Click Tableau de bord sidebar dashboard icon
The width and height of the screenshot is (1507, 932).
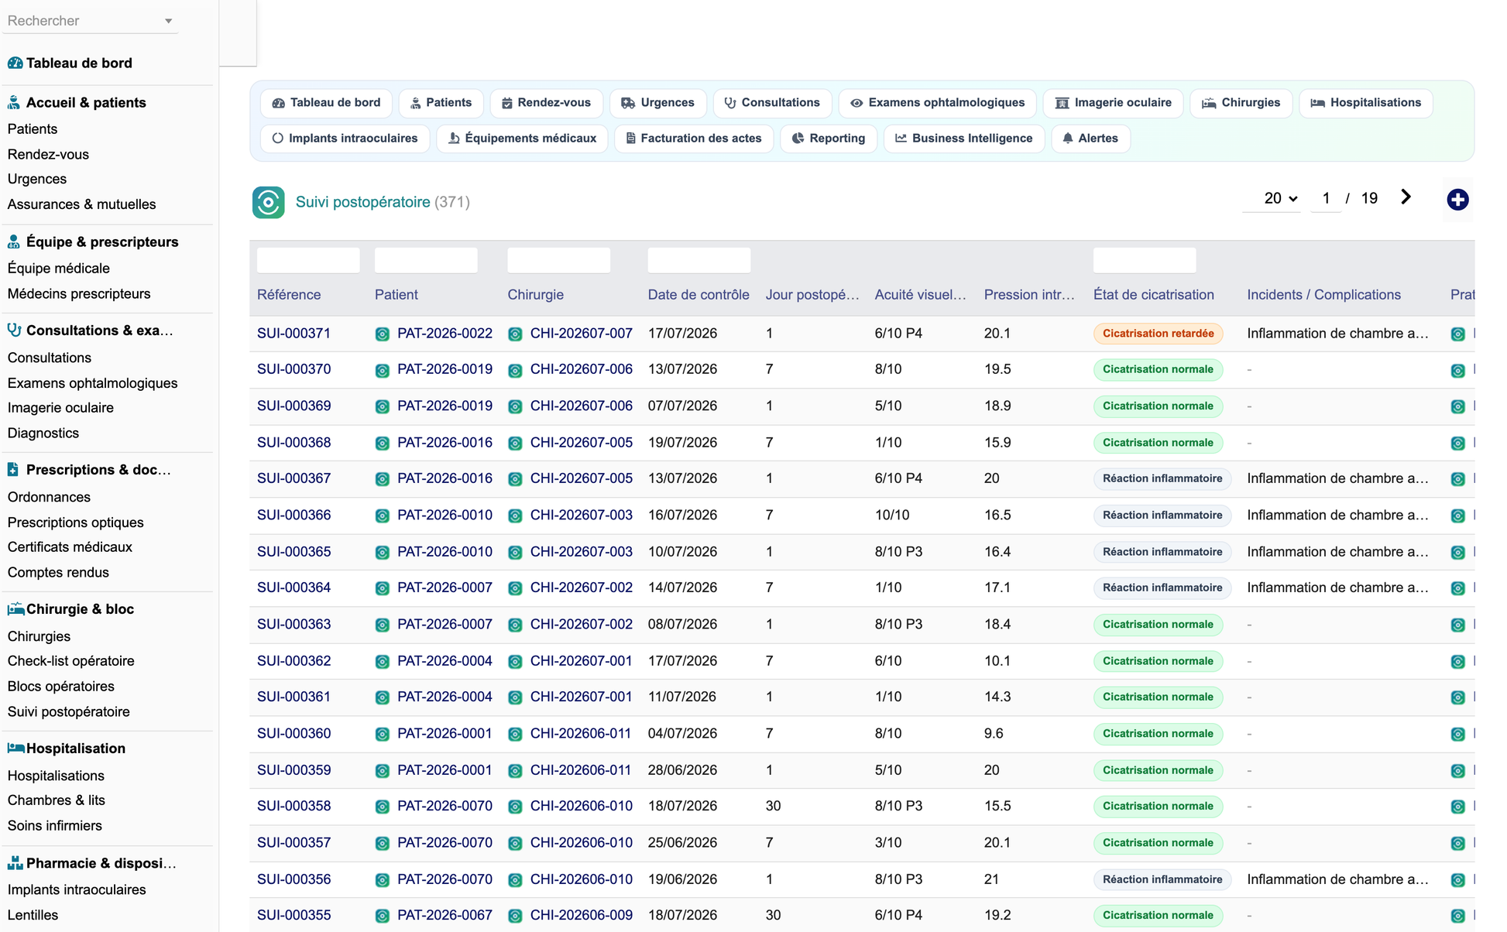(x=15, y=63)
